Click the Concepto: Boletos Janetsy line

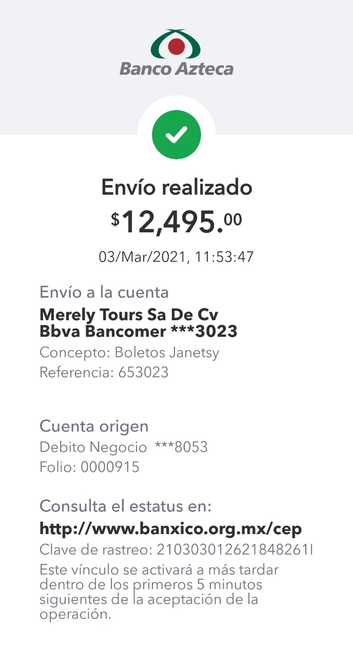[129, 353]
